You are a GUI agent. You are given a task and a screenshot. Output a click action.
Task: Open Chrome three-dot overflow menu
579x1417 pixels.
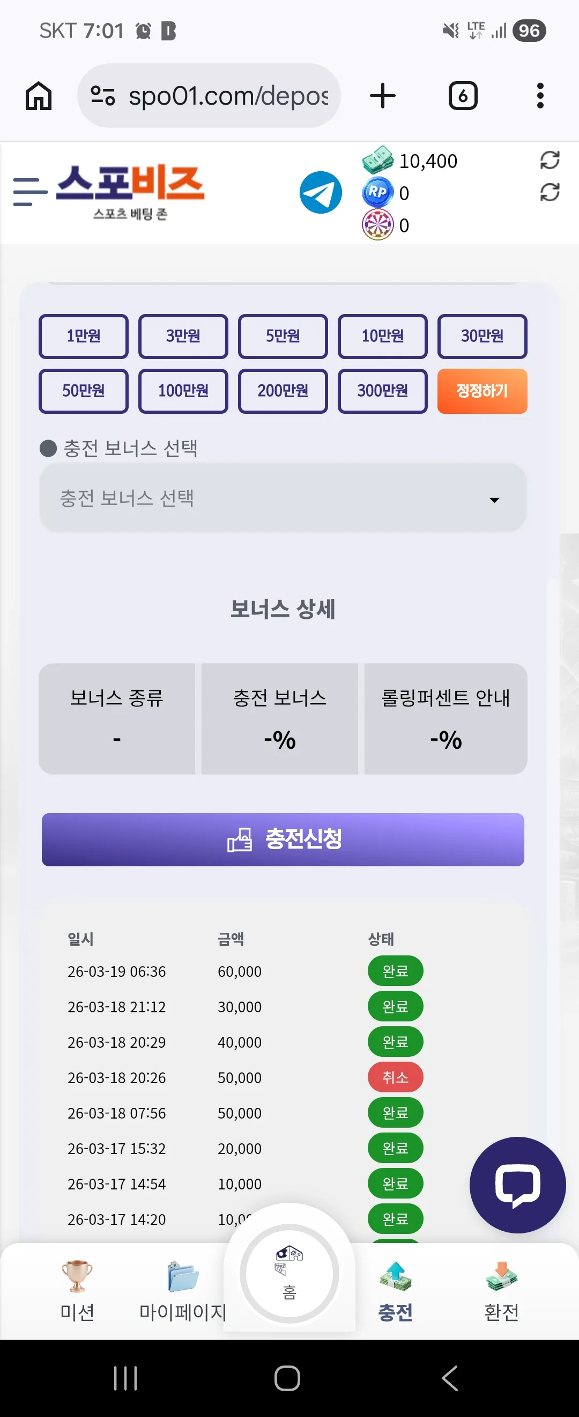click(x=540, y=96)
